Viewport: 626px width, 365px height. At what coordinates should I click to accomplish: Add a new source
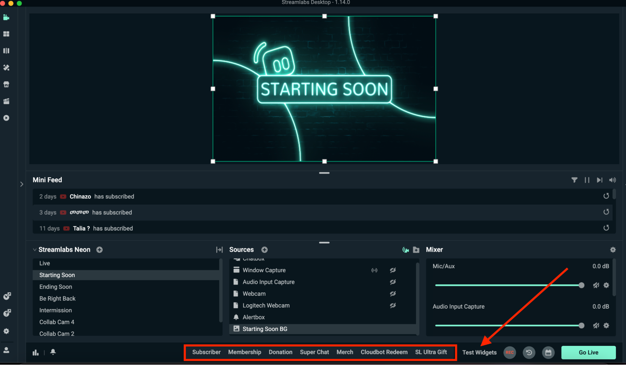coord(265,250)
